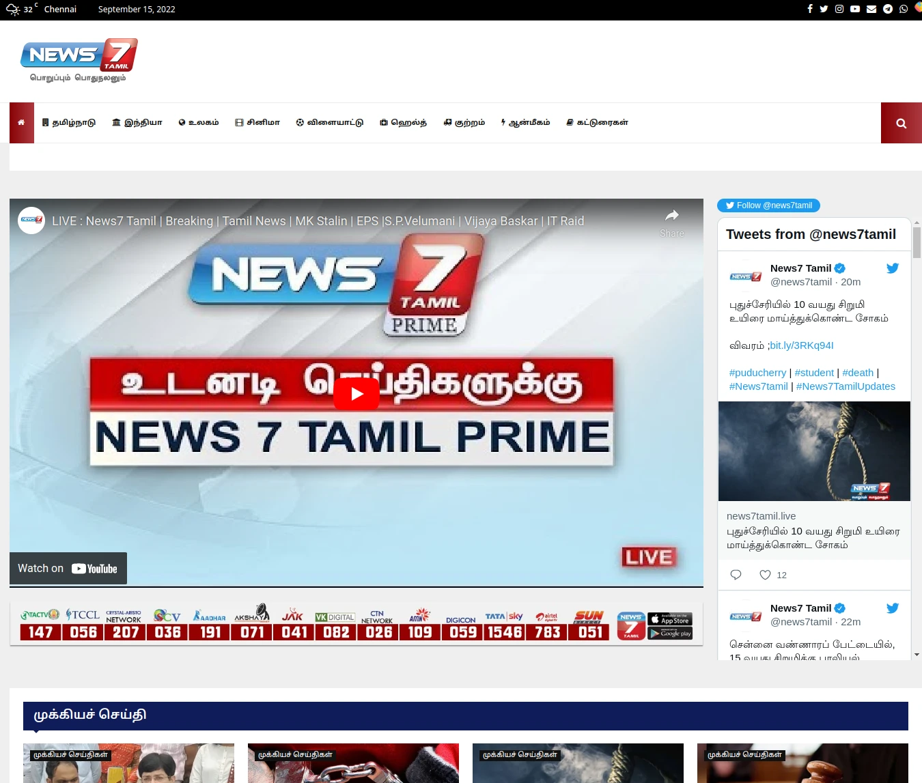
Task: Click the Telegram icon in top bar
Action: click(888, 9)
